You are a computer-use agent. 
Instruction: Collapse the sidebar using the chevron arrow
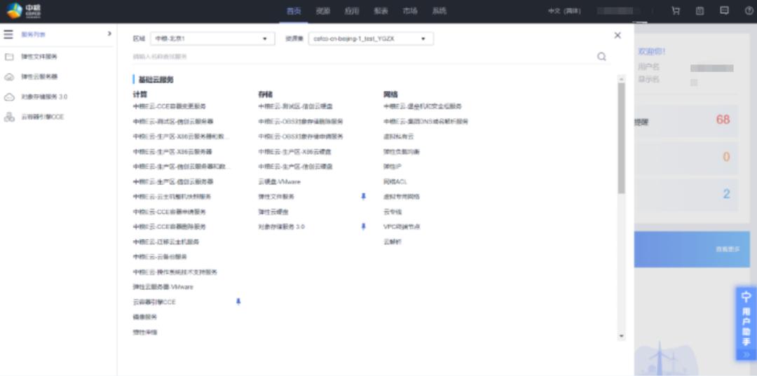coord(109,34)
